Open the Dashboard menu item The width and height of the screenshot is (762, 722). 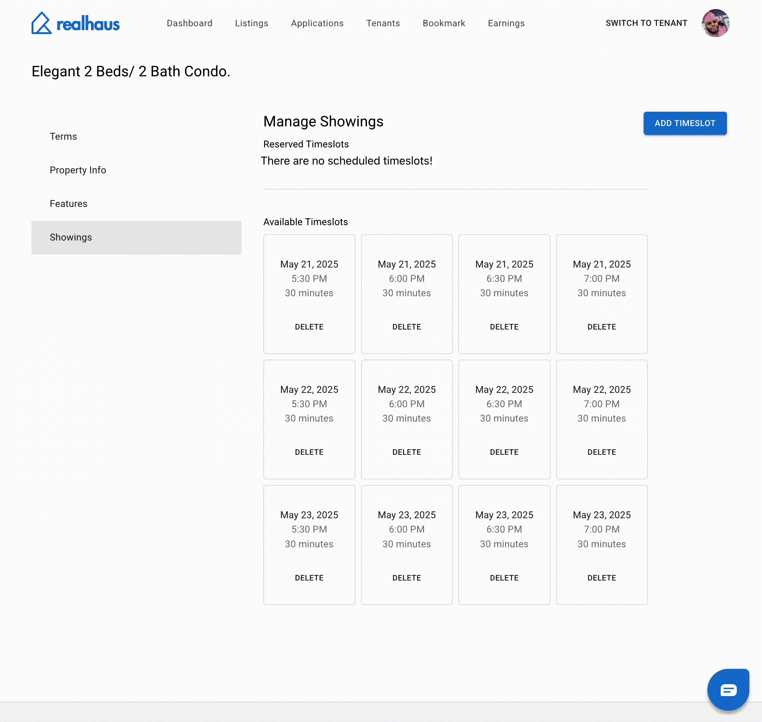(x=189, y=23)
